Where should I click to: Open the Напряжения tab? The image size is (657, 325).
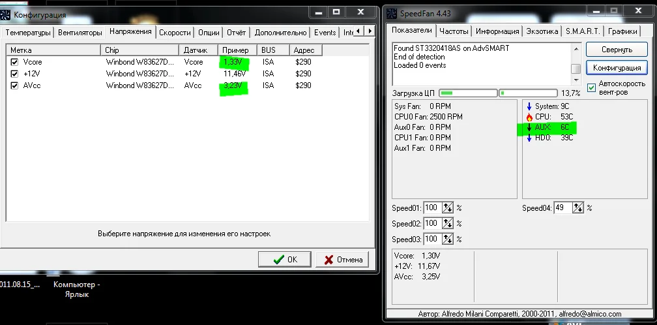click(x=130, y=31)
